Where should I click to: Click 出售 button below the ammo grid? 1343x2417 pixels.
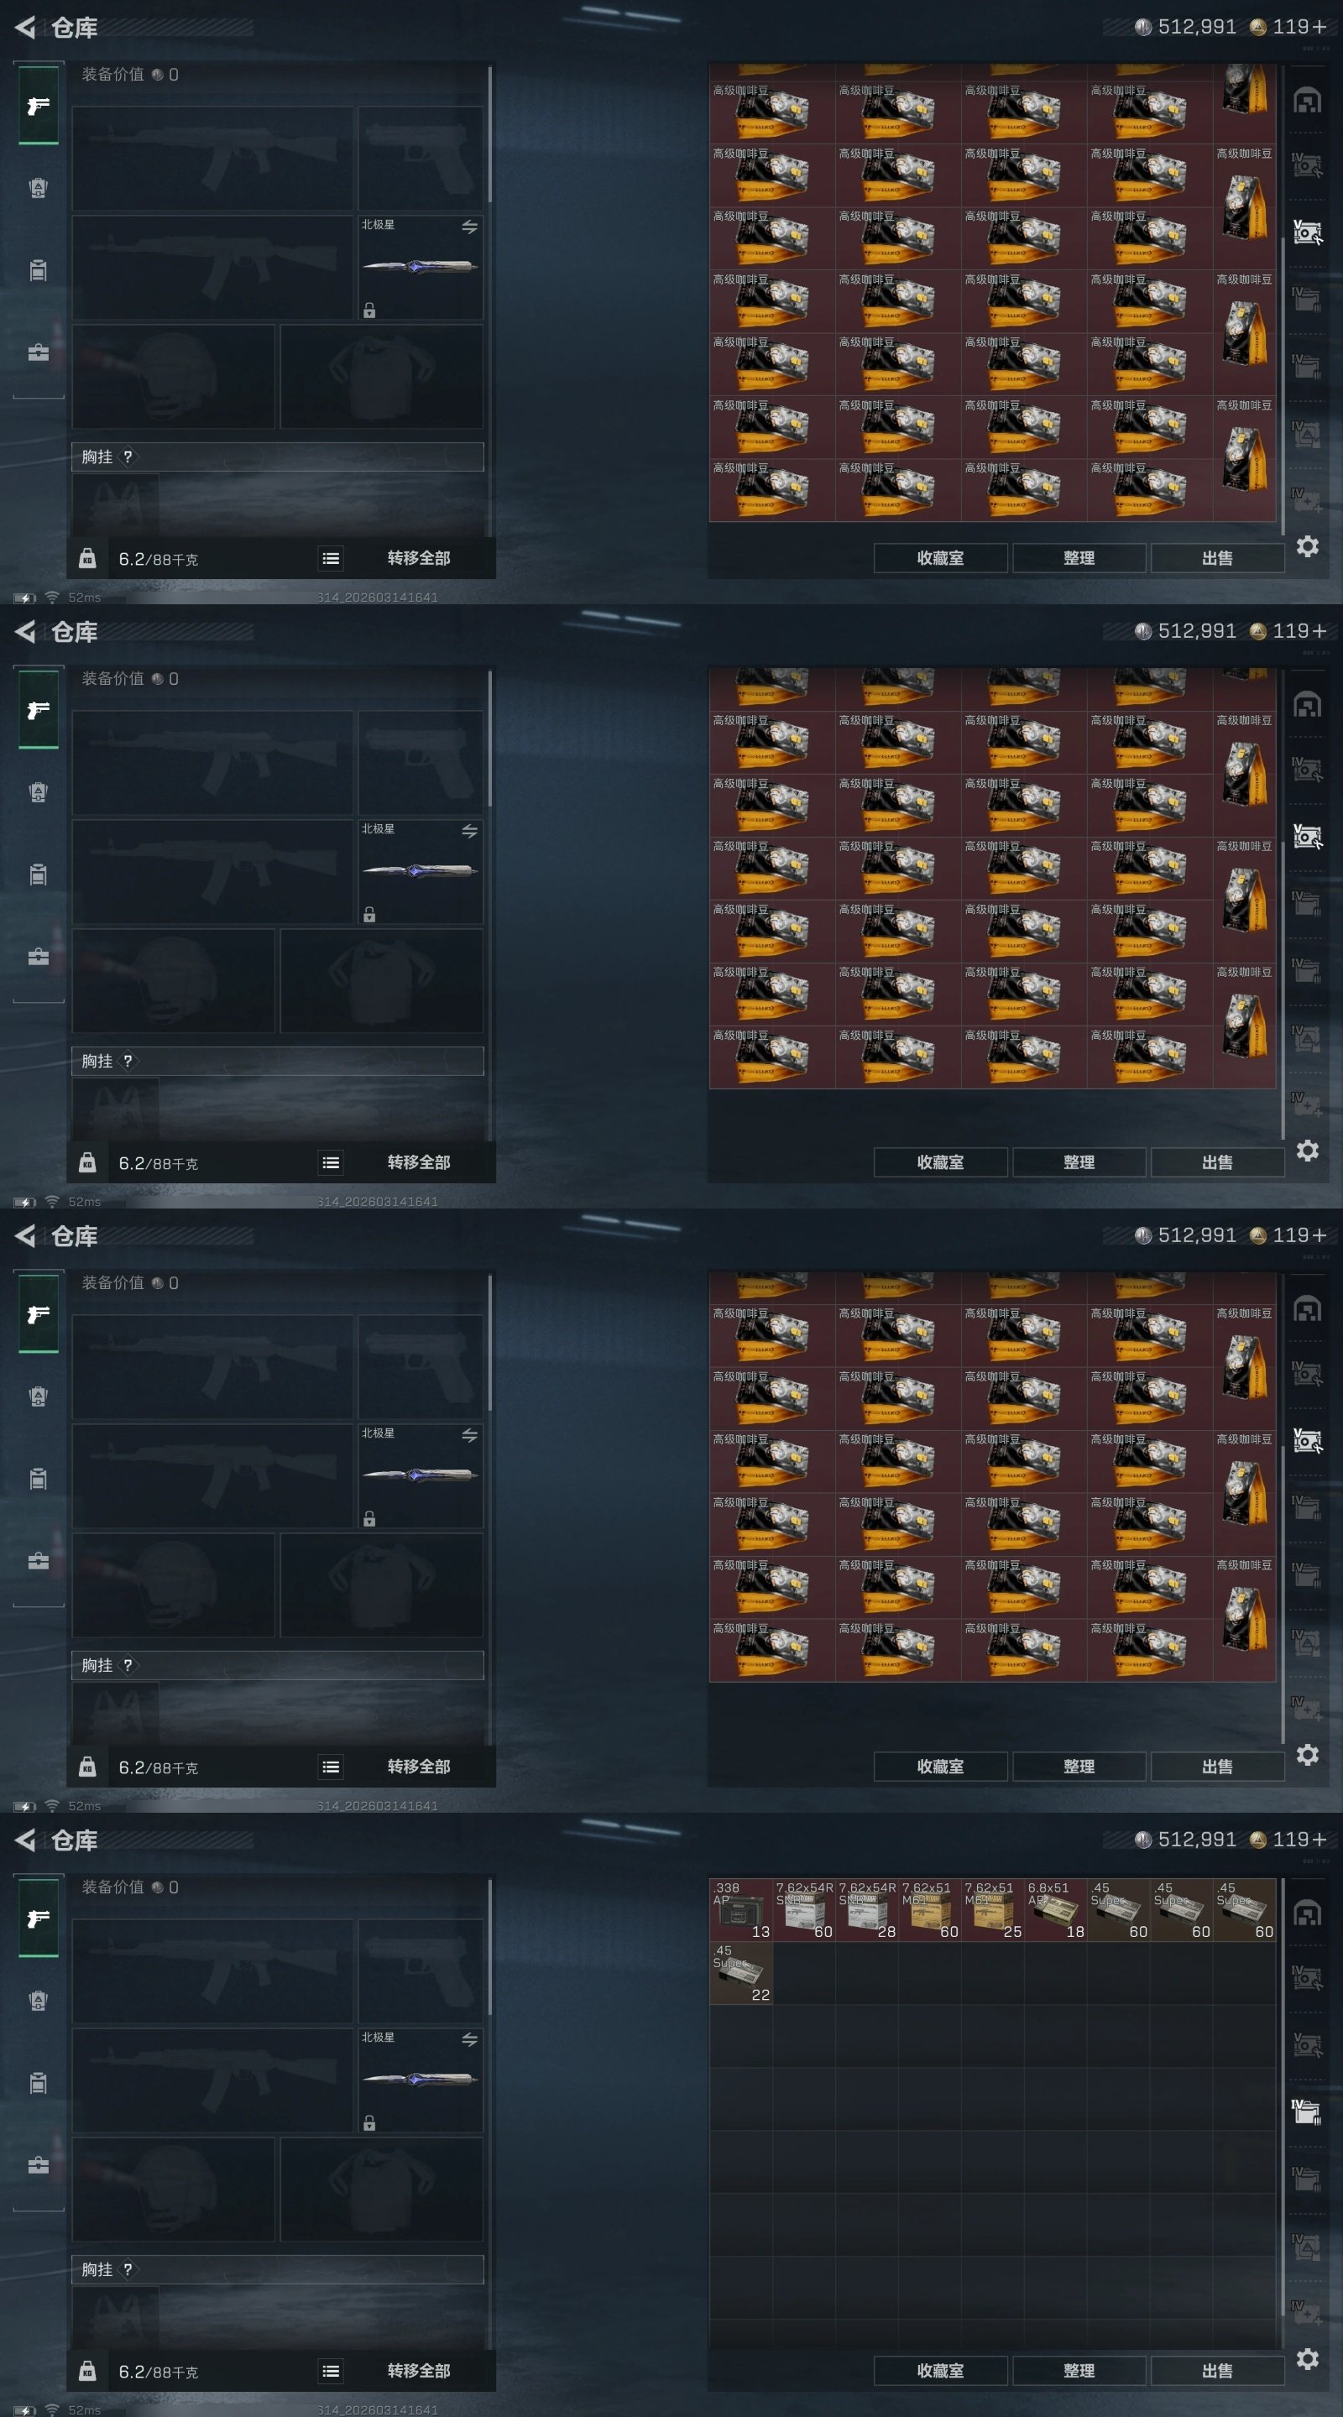click(x=1217, y=2370)
